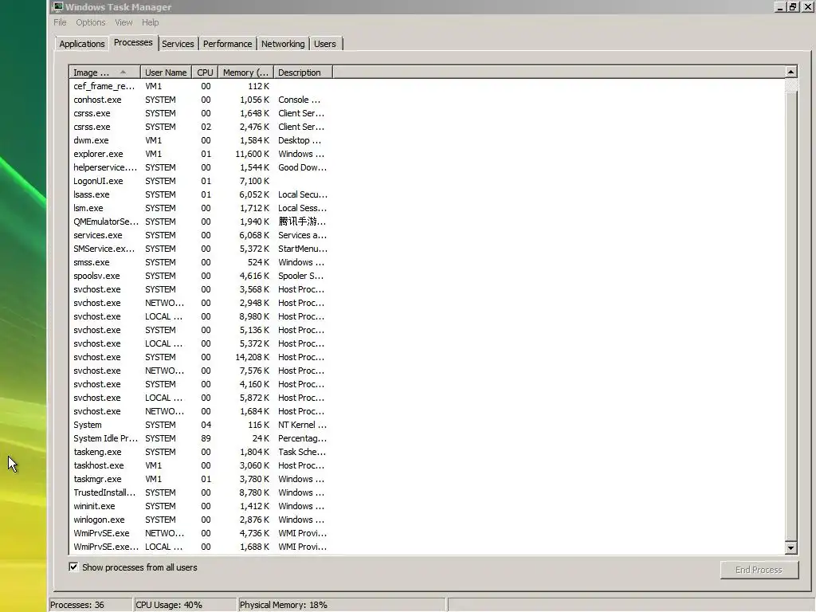Click the Physical Memory: 18% status entry

coord(342,605)
